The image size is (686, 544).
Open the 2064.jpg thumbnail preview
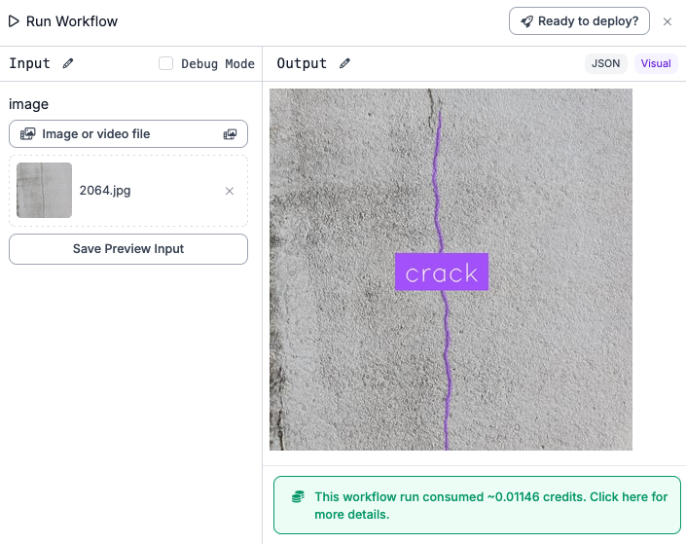click(44, 191)
